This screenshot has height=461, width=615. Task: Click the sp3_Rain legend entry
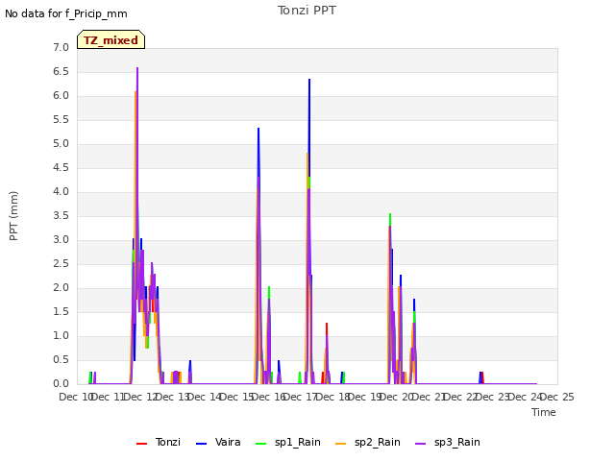[x=448, y=442]
